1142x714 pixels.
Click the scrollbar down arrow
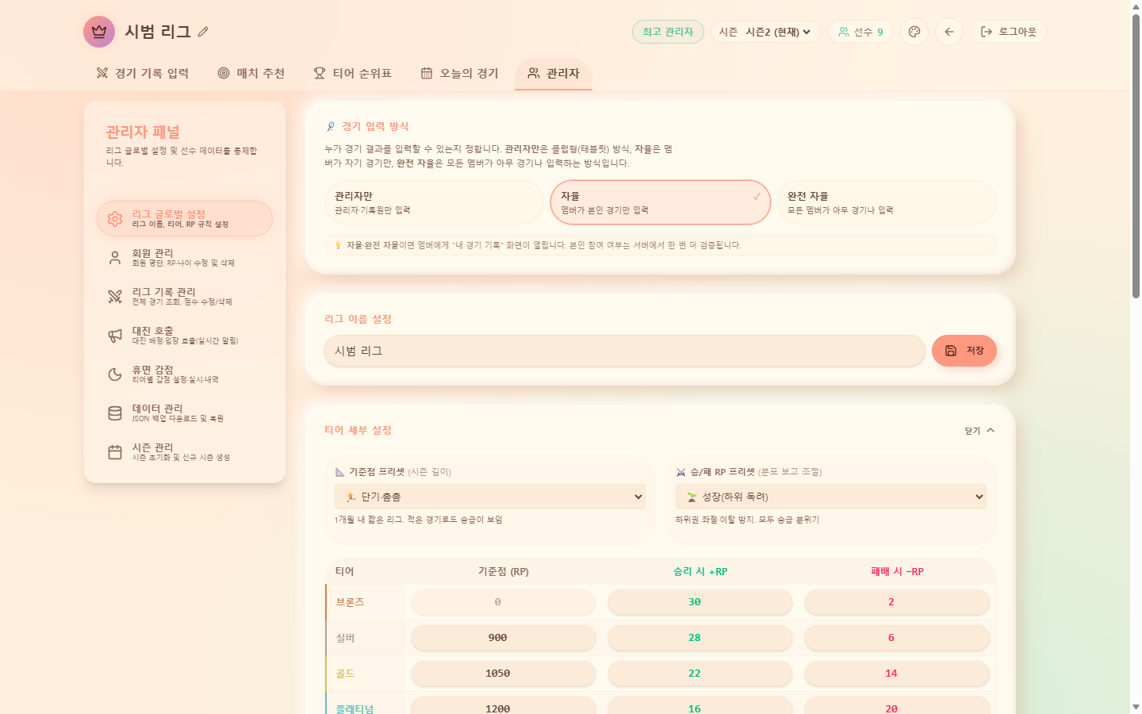(x=1136, y=706)
